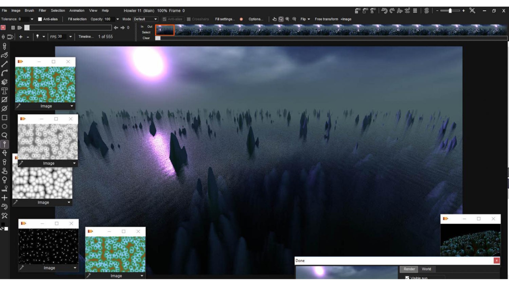Select the Text tool in left toolbar
Viewport: 509px width, 286px height.
tap(5, 91)
